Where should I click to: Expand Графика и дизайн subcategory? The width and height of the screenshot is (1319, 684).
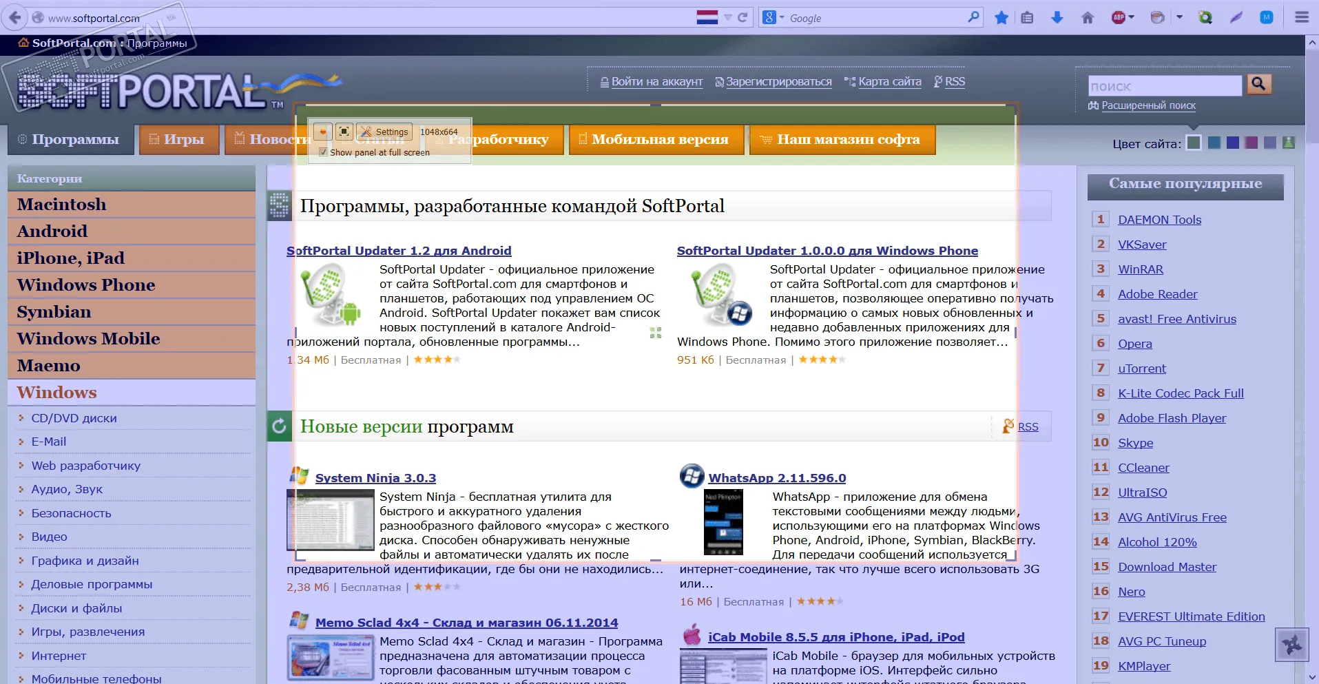(85, 561)
